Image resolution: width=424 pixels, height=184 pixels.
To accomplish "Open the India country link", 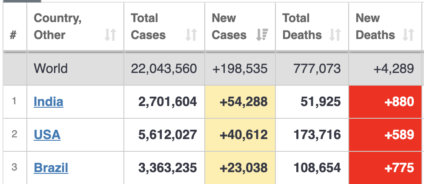I will coord(49,102).
